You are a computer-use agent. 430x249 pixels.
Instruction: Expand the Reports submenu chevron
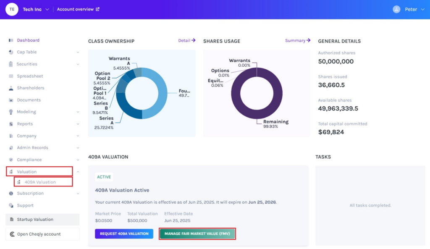pos(78,124)
